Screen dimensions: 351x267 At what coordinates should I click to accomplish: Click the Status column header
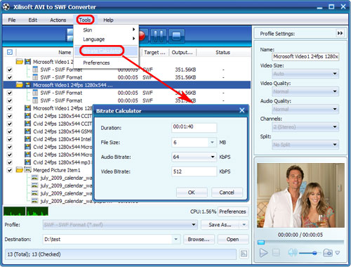pyautogui.click(x=223, y=52)
